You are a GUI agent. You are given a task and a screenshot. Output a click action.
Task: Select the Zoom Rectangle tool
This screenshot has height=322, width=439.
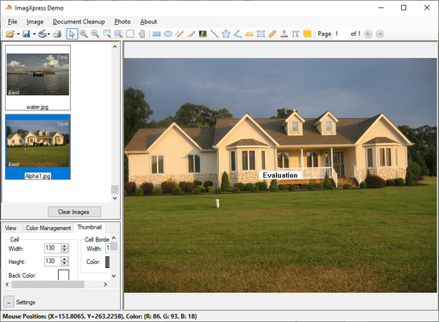[107, 34]
